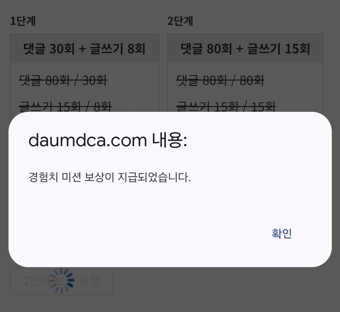Click the 지급되었습니다 word in the message
Image resolution: width=340 pixels, height=312 pixels.
(154, 177)
